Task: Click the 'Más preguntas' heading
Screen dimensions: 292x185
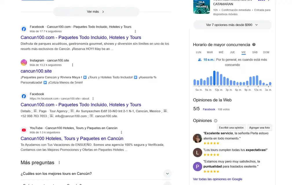Action: pos(37,163)
